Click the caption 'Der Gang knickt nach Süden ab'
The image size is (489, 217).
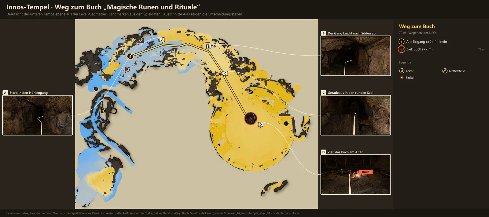point(351,33)
